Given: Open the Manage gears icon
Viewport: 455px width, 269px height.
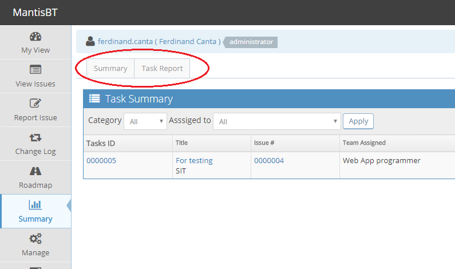Looking at the screenshot, I should tap(35, 239).
